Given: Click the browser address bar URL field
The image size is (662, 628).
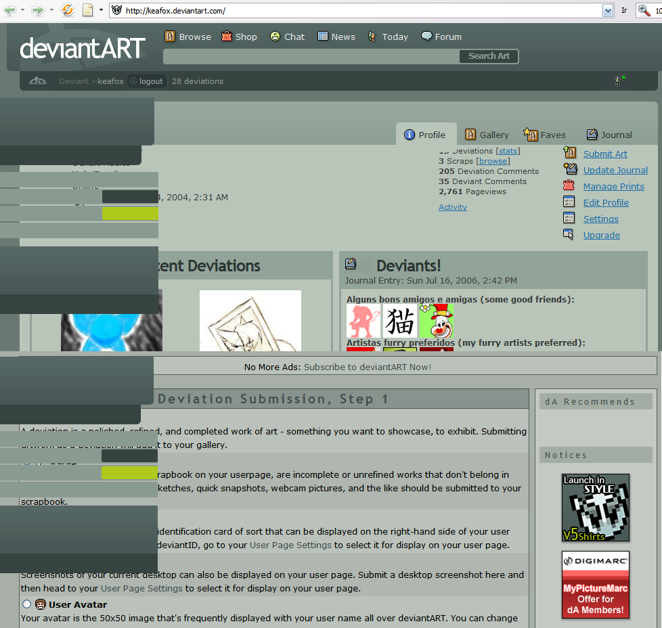Looking at the screenshot, I should pos(363,11).
